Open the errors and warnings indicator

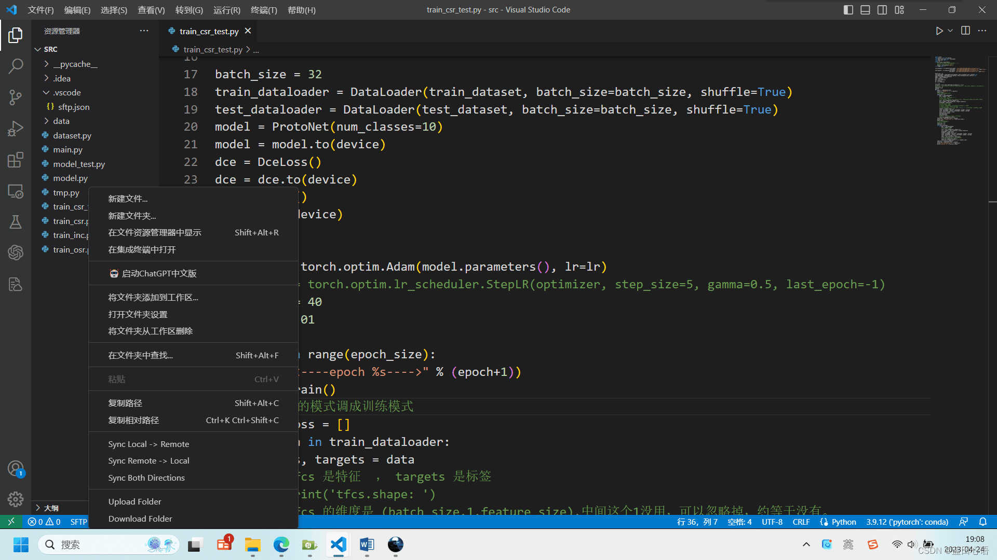[44, 522]
